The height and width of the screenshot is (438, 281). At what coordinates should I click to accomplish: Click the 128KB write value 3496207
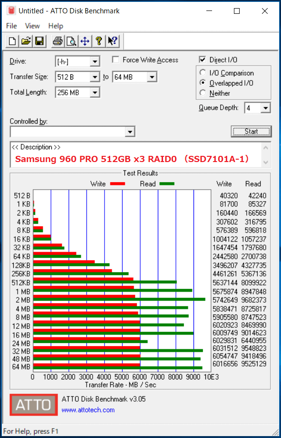(x=225, y=265)
